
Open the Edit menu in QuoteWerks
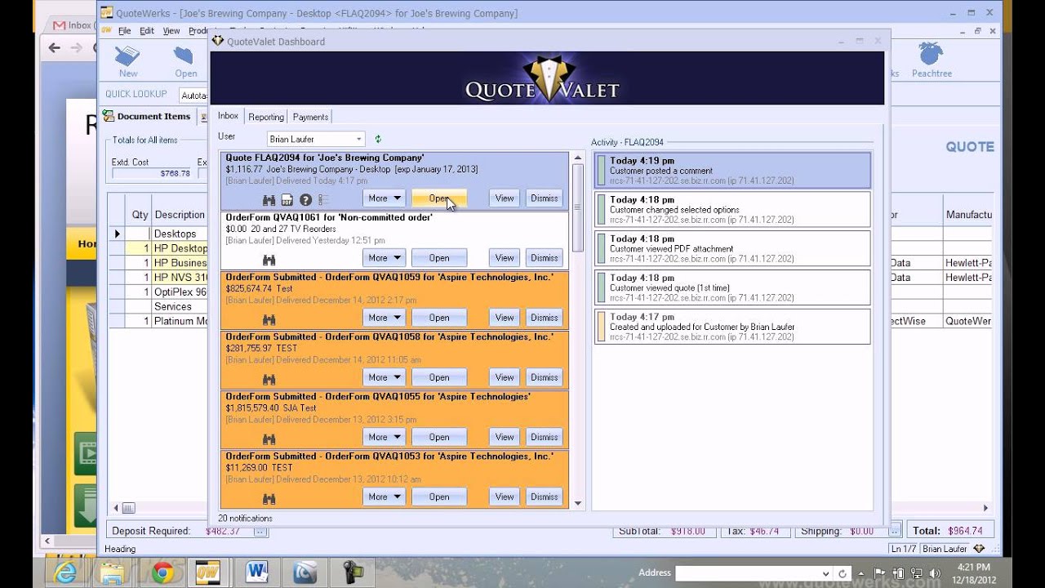point(147,31)
